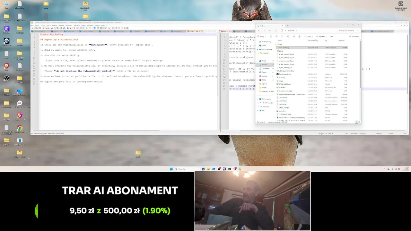Select START.bat file row
This screenshot has width=411, height=231.
pyautogui.click(x=311, y=87)
